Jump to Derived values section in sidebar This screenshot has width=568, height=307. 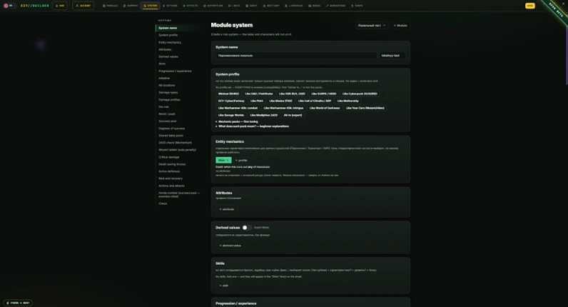(x=168, y=57)
